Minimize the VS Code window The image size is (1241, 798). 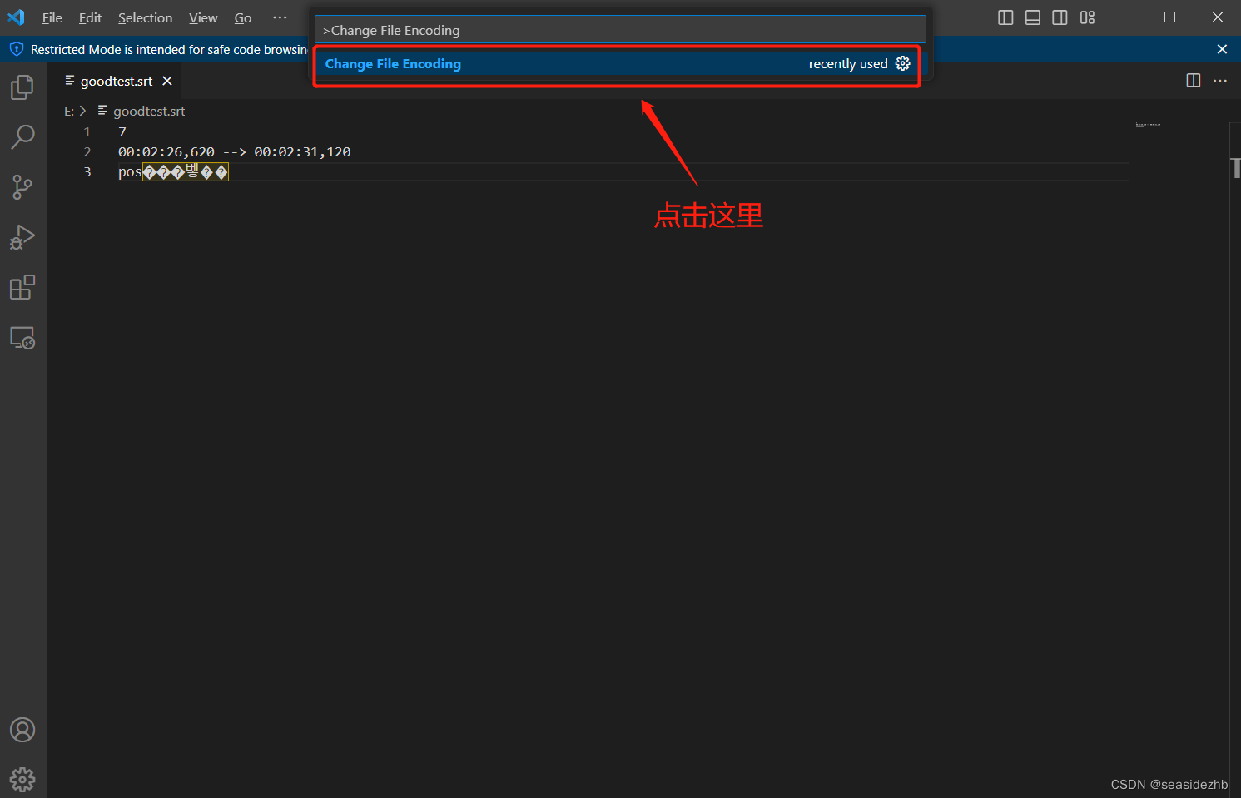coord(1123,17)
